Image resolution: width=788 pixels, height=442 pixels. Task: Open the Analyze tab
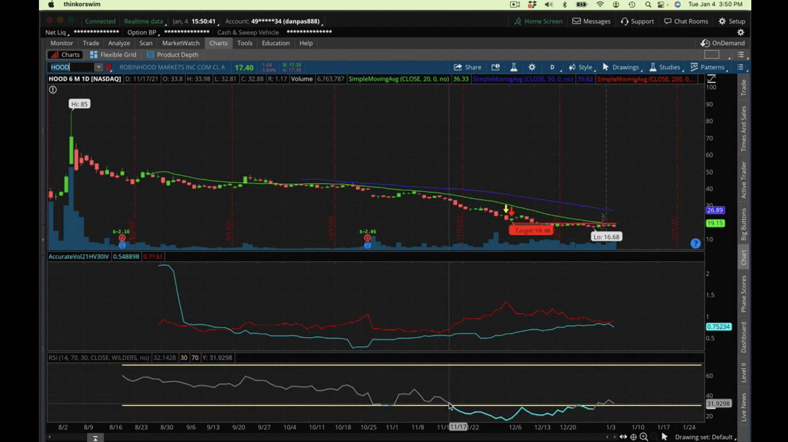[119, 43]
